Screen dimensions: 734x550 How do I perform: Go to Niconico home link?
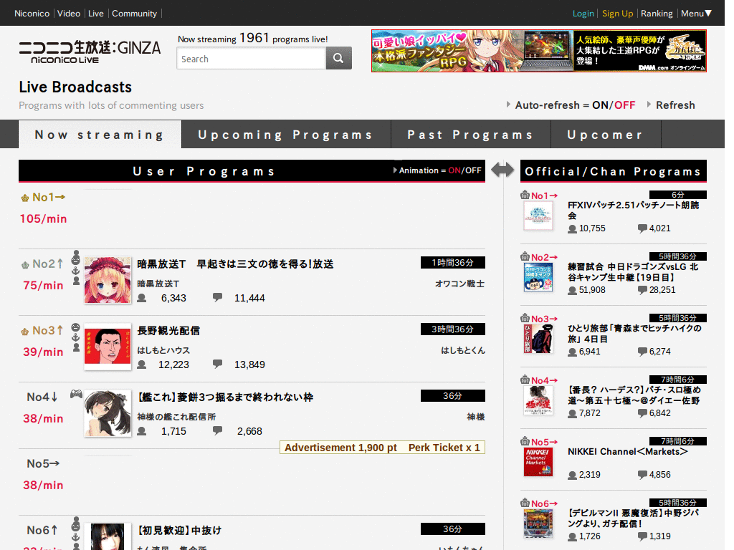pos(32,14)
